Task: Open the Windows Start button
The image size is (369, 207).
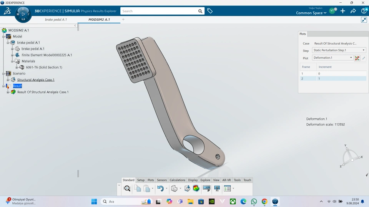Action: tap(94, 202)
